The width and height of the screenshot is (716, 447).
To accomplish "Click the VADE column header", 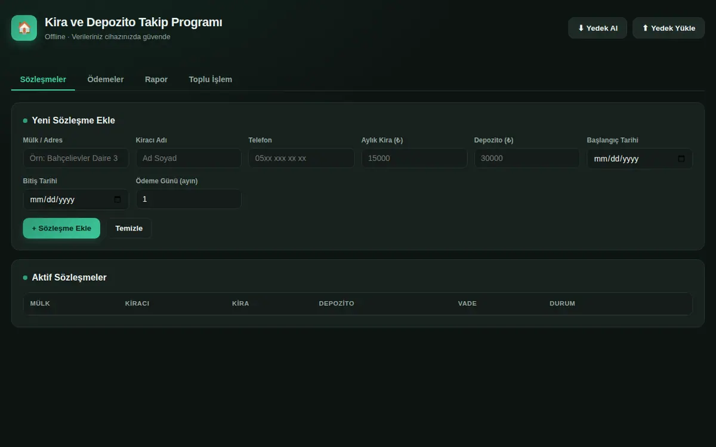I will pyautogui.click(x=467, y=303).
